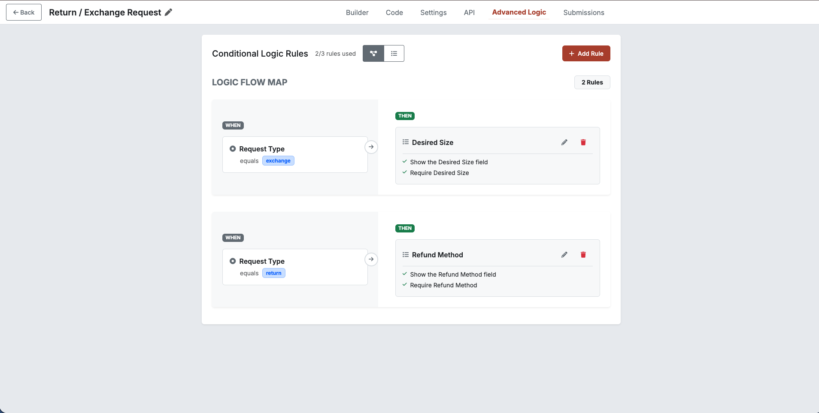Screen dimensions: 819x413
Task: Click the pencil to rename the form
Action: (168, 12)
